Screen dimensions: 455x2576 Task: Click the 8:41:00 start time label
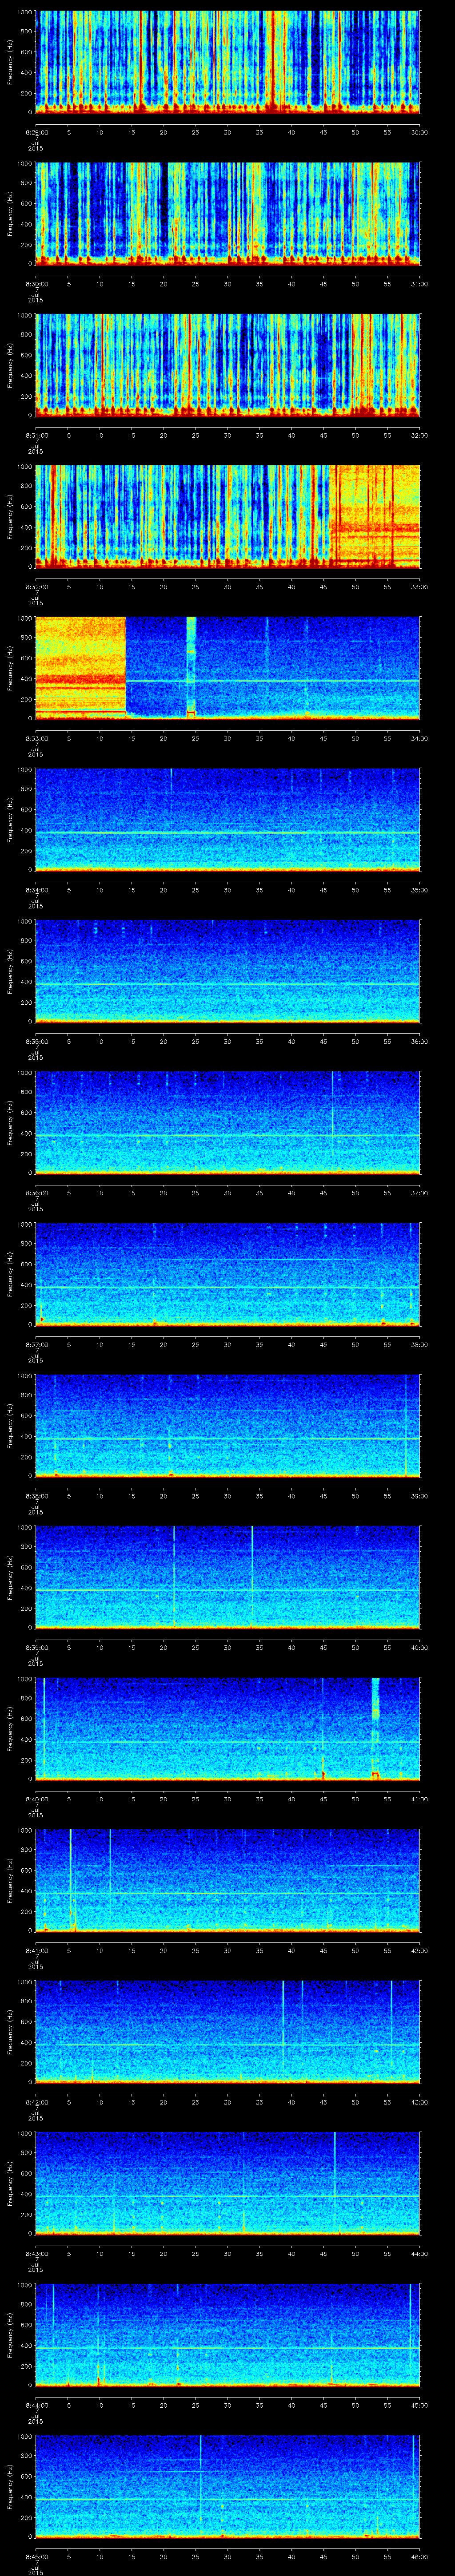pyautogui.click(x=36, y=1950)
